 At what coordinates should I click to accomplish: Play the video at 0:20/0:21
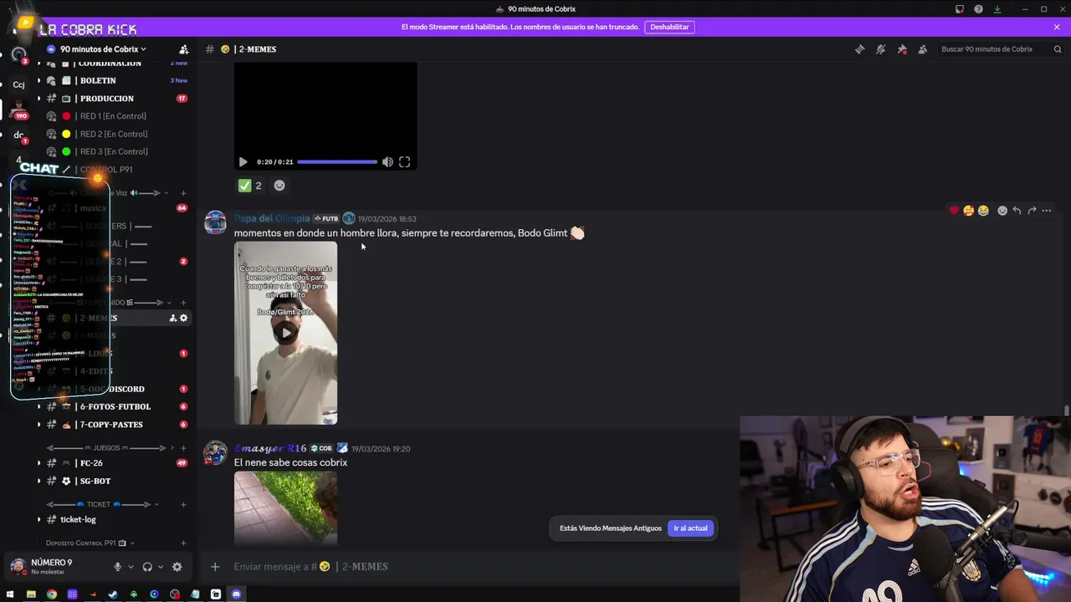click(243, 162)
